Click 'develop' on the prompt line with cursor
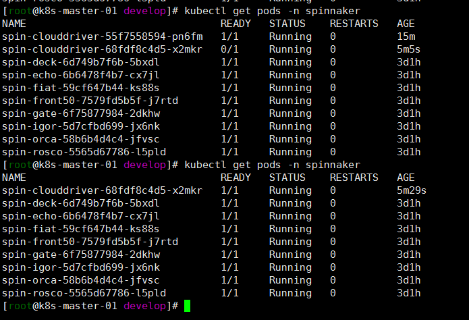This screenshot has width=469, height=320. click(x=145, y=306)
